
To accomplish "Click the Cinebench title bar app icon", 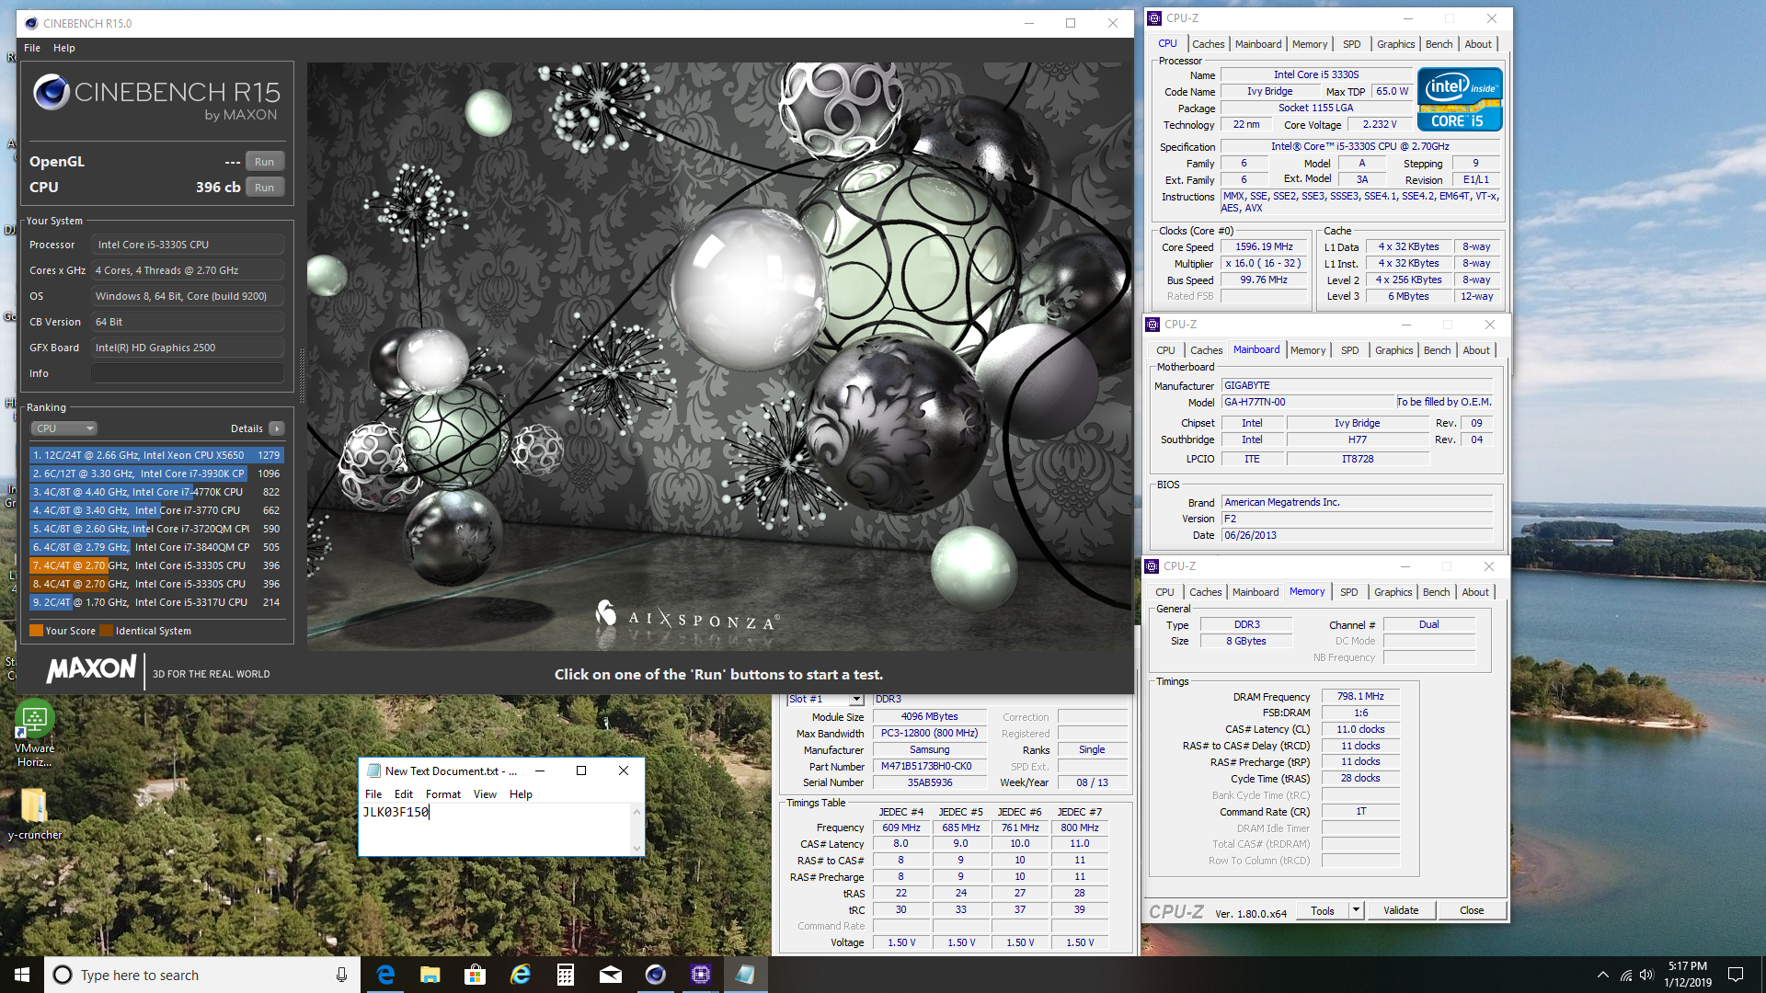I will click(31, 23).
